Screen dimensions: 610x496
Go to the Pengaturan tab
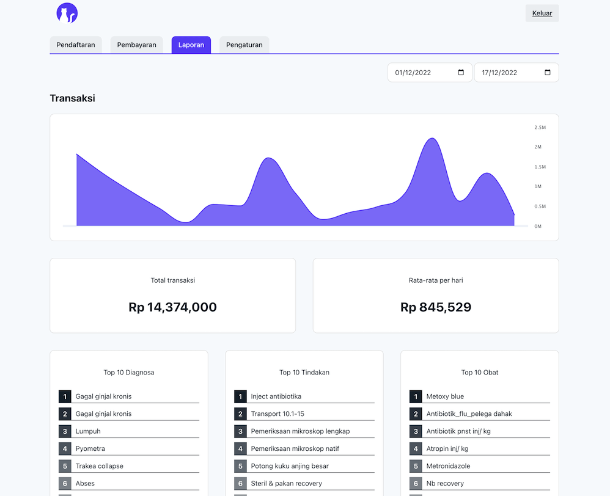coord(244,45)
